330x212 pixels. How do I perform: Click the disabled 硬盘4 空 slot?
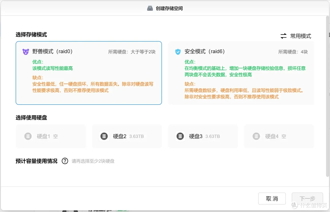pos(279,136)
